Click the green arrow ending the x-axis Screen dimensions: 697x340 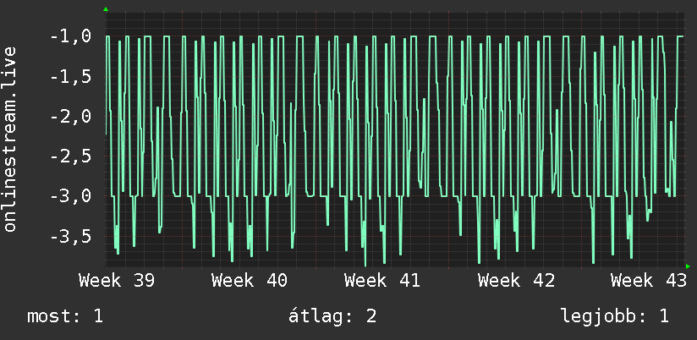coord(688,266)
